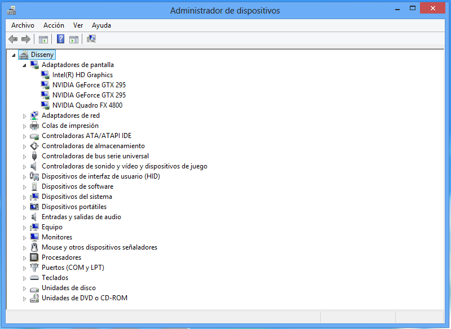Expand the Monitores branch
Viewport: 451px width, 329px height.
click(x=24, y=238)
